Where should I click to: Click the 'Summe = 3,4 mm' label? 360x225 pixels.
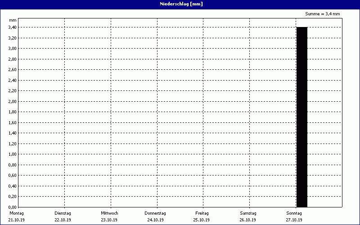323,14
